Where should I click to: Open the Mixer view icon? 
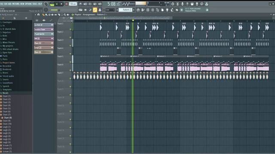tap(153, 10)
